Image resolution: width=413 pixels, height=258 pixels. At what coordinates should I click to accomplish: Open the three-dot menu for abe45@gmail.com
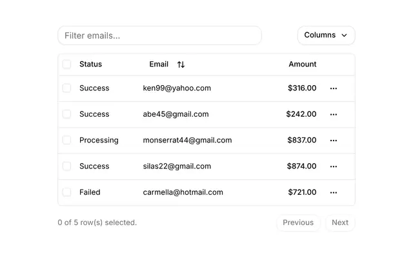tap(333, 114)
